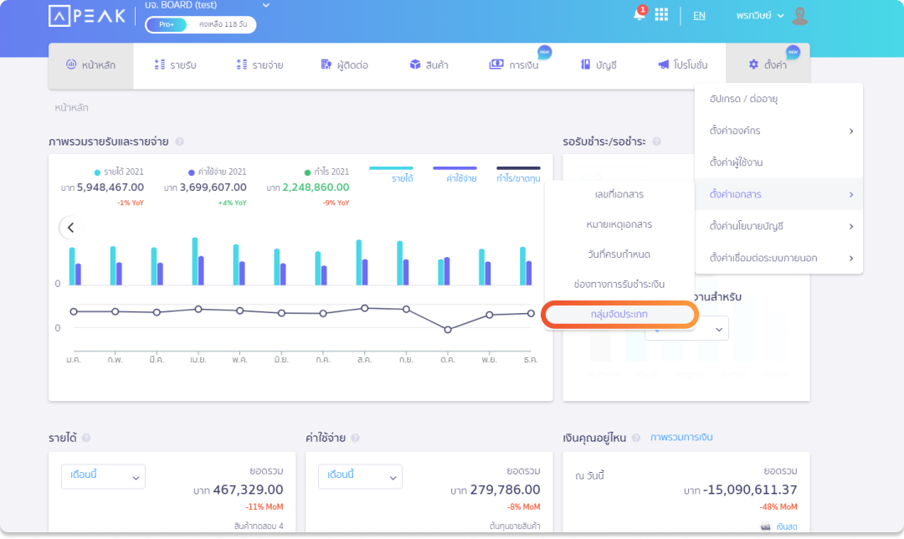Click the รายจ่าย list icon

click(x=242, y=64)
